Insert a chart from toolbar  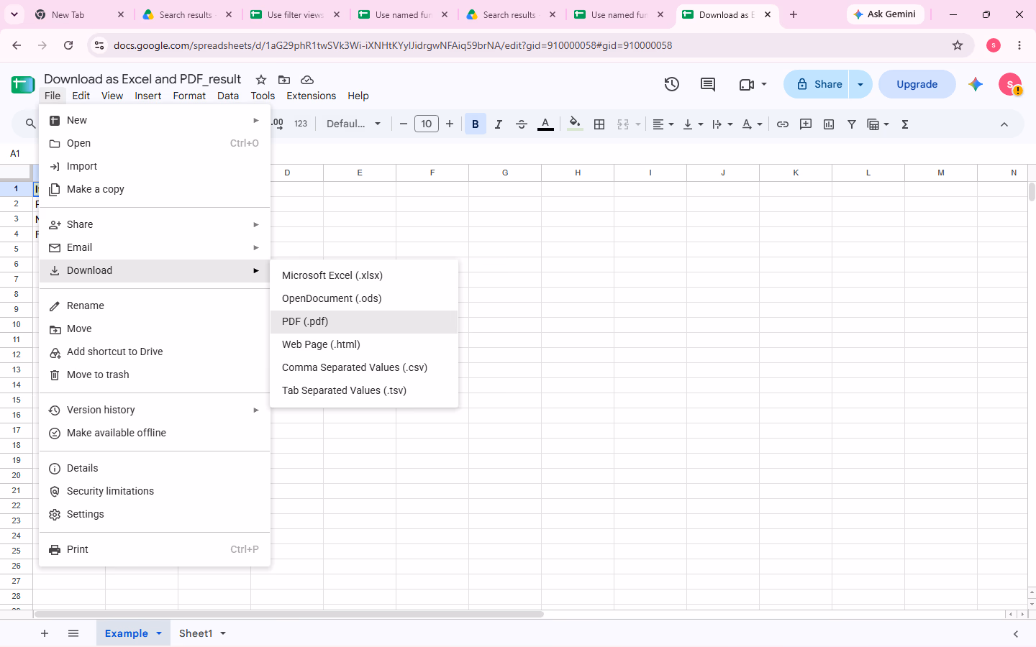coord(829,124)
